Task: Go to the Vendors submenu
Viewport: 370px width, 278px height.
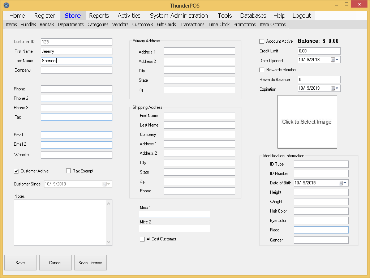Action: pos(120,25)
